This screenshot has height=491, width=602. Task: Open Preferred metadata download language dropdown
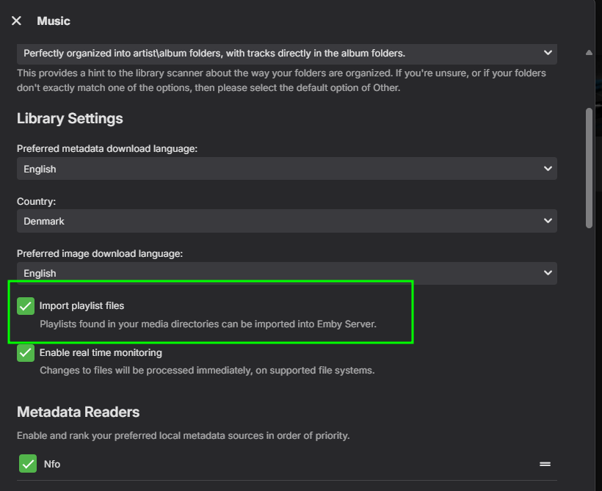286,169
